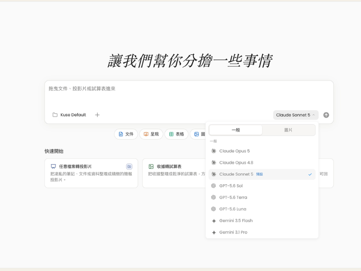Click the GPT-5.6 Sol logo icon
The image size is (361, 271).
[213, 186]
